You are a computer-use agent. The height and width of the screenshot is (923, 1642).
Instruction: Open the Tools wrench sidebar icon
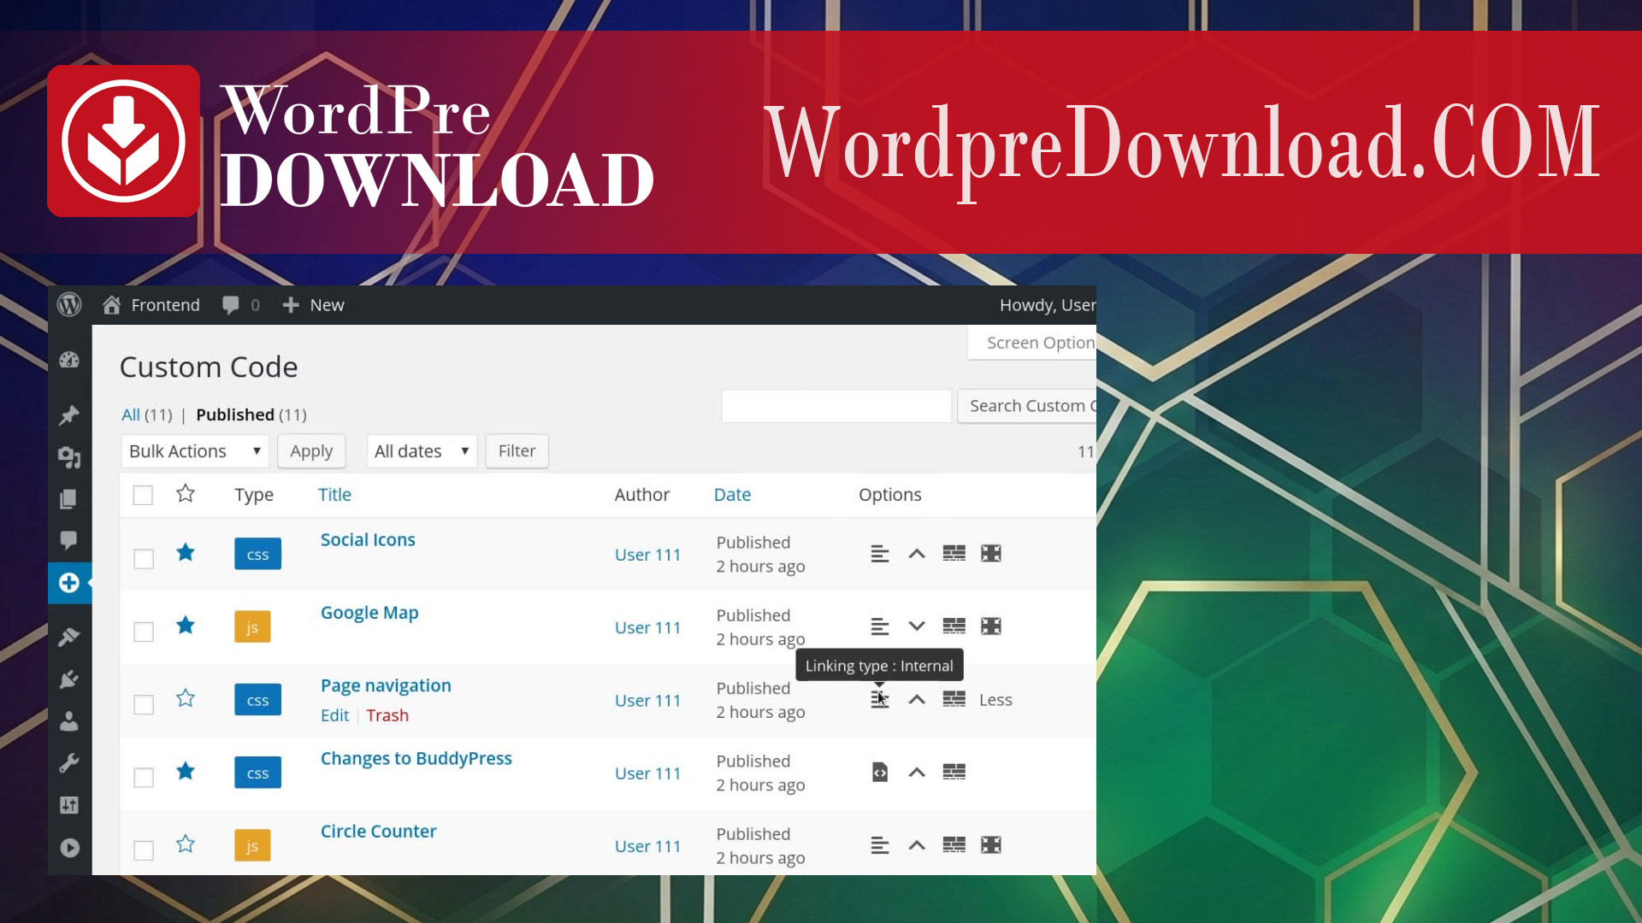coord(69,763)
